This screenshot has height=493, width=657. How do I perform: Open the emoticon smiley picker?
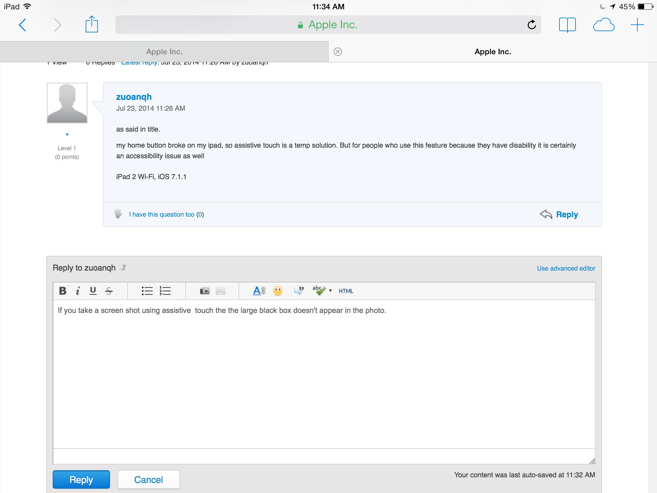[x=278, y=291]
